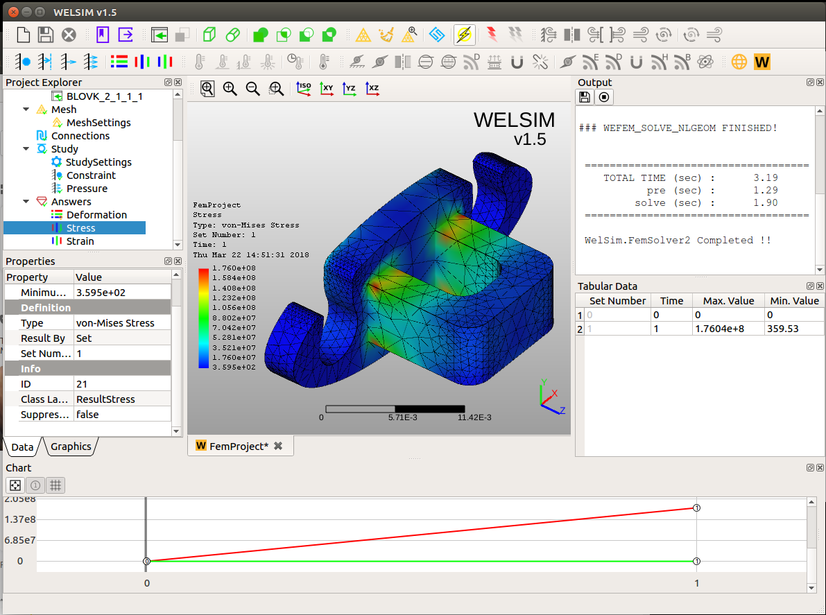Select the zoom-in magnifier in the viewport toolbar

[x=230, y=89]
